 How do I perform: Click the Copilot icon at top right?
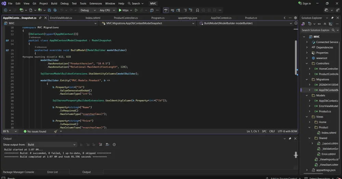tap(326, 10)
